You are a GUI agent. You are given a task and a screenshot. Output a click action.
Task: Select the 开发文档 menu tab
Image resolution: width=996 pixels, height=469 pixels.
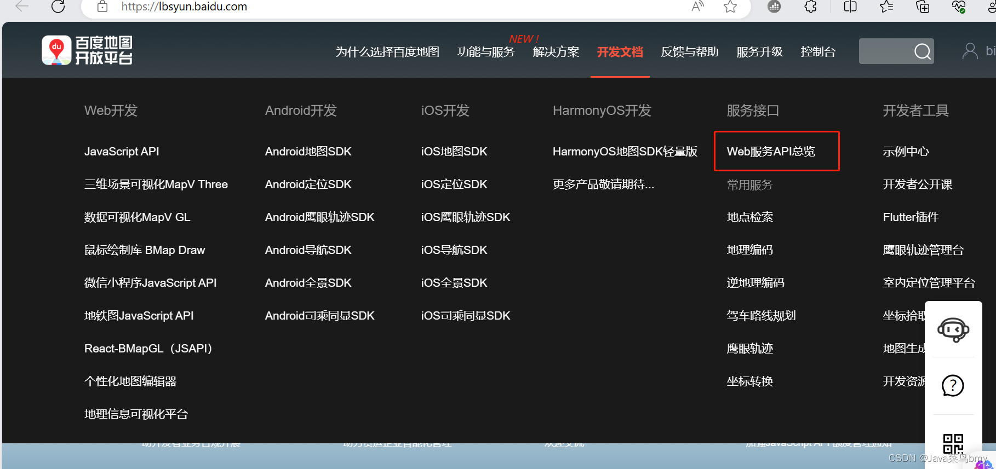[620, 52]
